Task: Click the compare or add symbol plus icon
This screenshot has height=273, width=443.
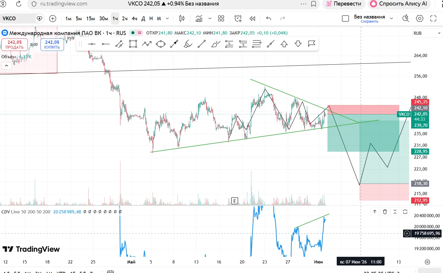Action: 53,19
